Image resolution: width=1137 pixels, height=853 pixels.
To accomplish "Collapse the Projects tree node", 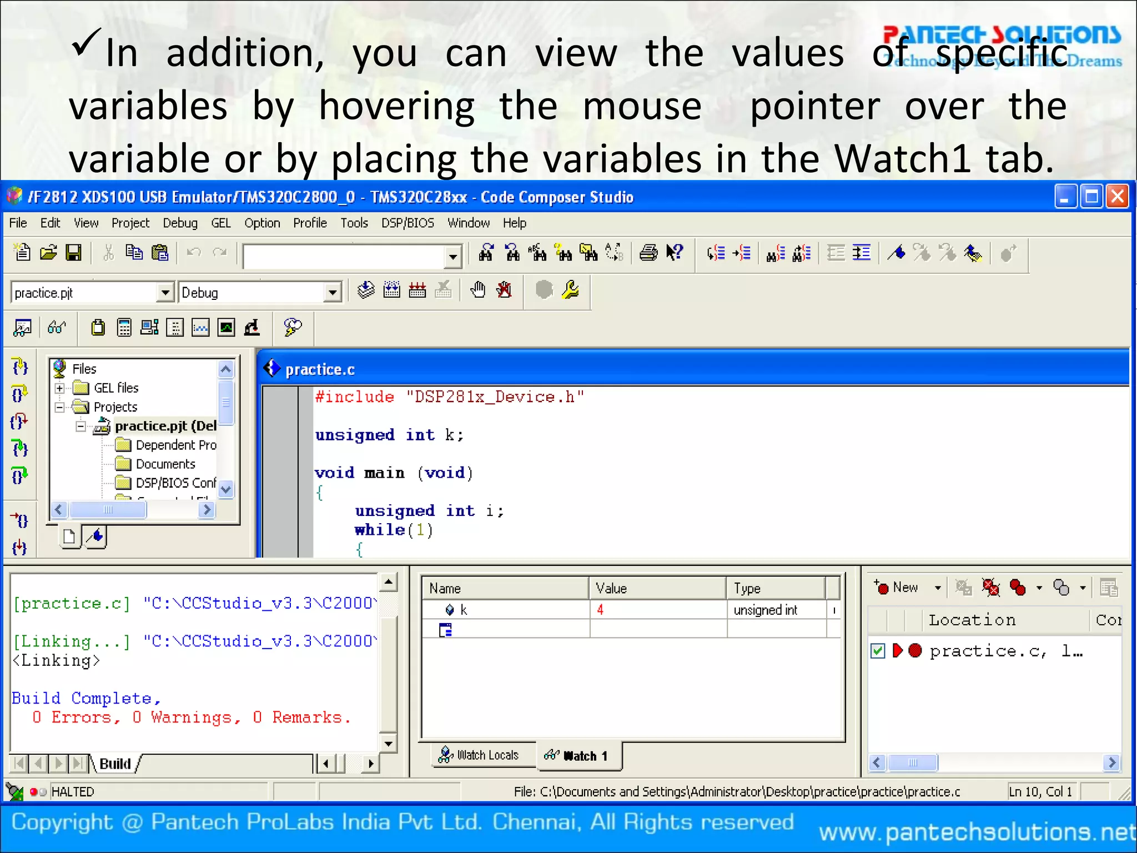I will (59, 407).
